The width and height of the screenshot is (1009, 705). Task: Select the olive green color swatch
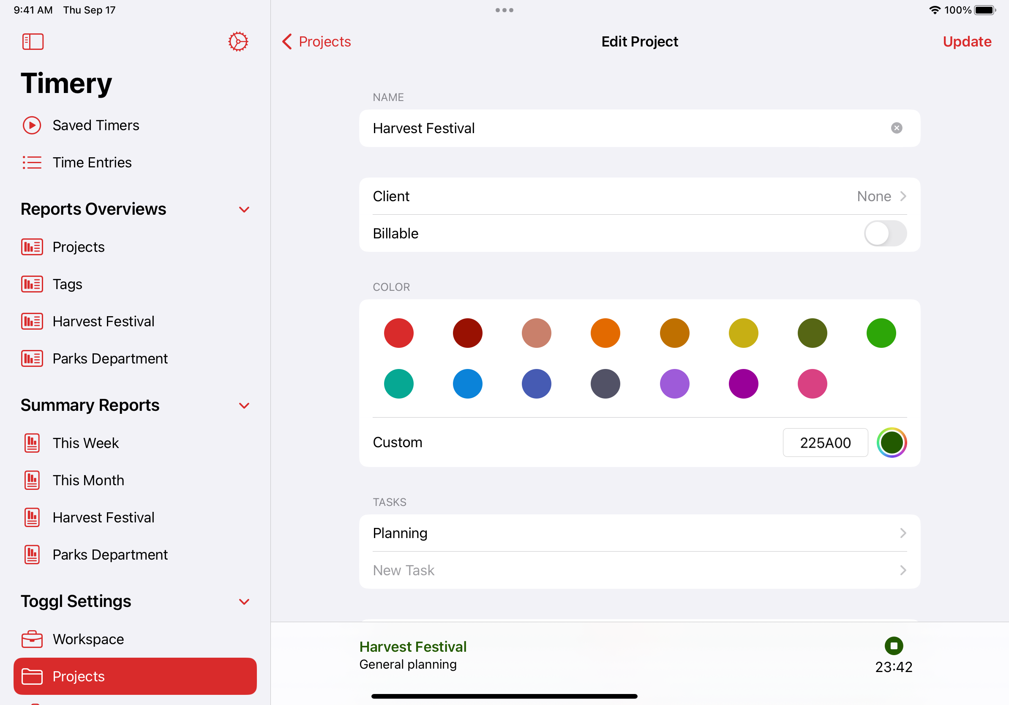click(812, 333)
